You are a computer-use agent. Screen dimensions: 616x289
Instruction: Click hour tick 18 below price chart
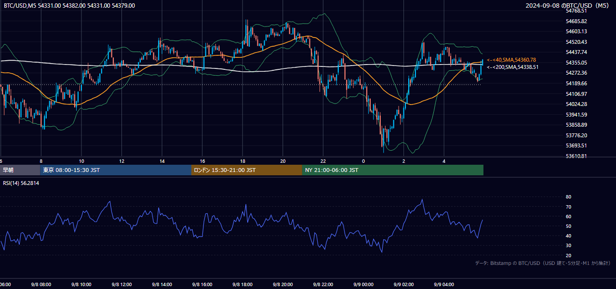click(x=242, y=161)
